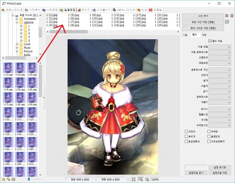Click the 설정파일 읽기 button
This screenshot has width=235, height=183.
196,173
